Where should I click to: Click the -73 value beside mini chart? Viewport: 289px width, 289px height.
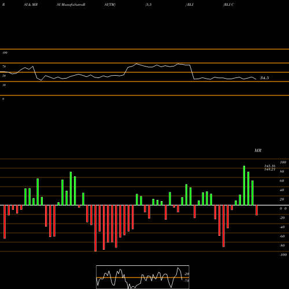point(187,281)
